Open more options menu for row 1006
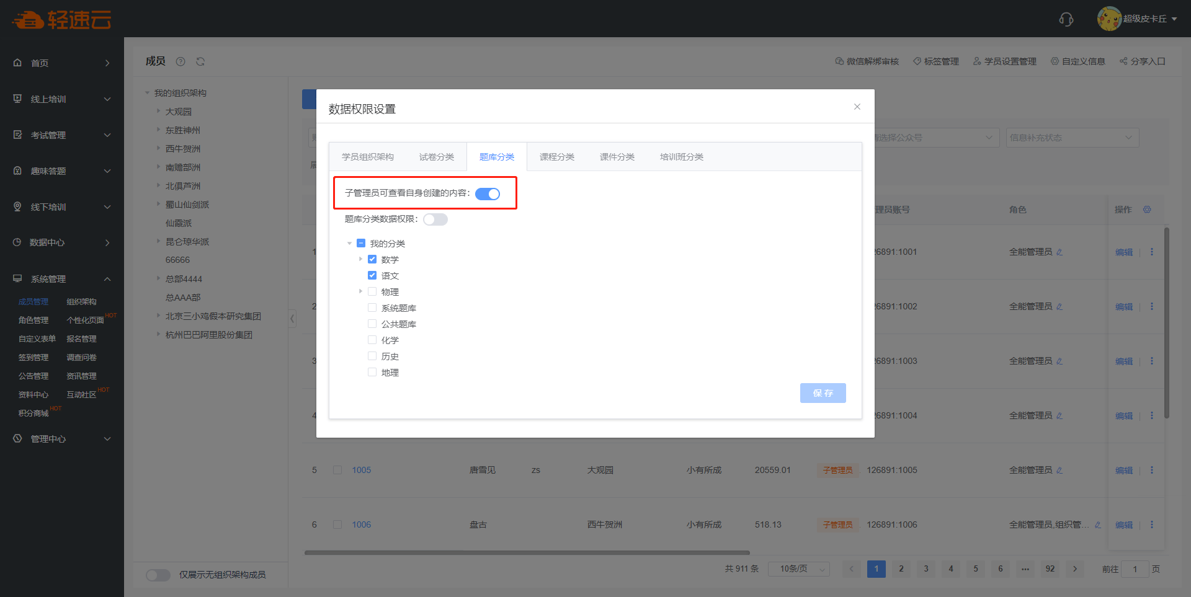1191x597 pixels. [1152, 524]
